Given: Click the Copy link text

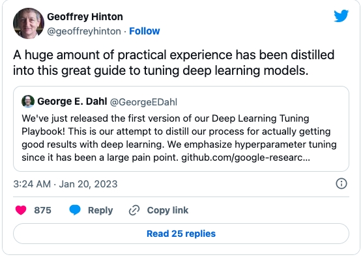Looking at the screenshot, I should [x=167, y=210].
